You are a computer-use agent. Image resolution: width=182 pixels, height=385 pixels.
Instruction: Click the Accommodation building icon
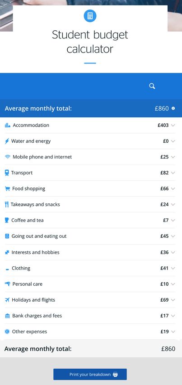tap(8, 125)
